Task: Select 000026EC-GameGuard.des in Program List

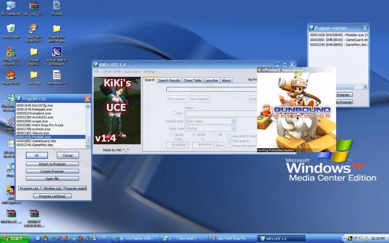Action: [x=51, y=141]
